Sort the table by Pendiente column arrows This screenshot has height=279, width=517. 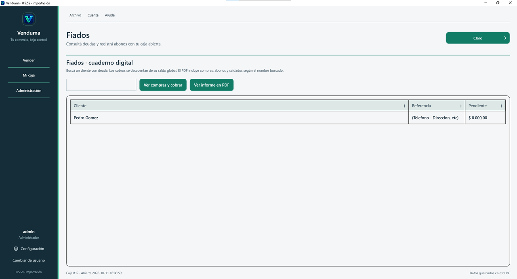pos(501,106)
